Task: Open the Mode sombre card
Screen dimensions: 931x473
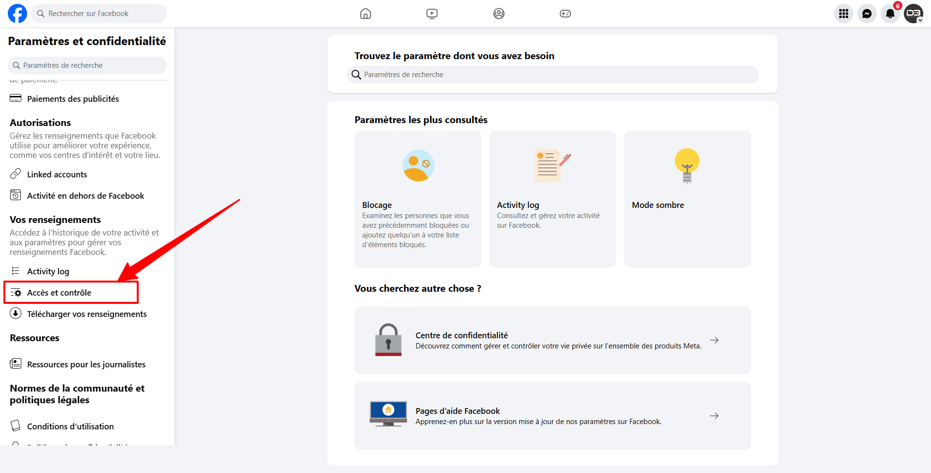Action: 688,199
